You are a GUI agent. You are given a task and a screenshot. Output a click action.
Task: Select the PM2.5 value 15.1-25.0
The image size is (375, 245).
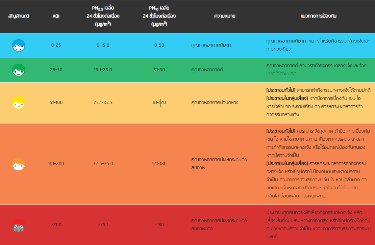[x=103, y=70]
